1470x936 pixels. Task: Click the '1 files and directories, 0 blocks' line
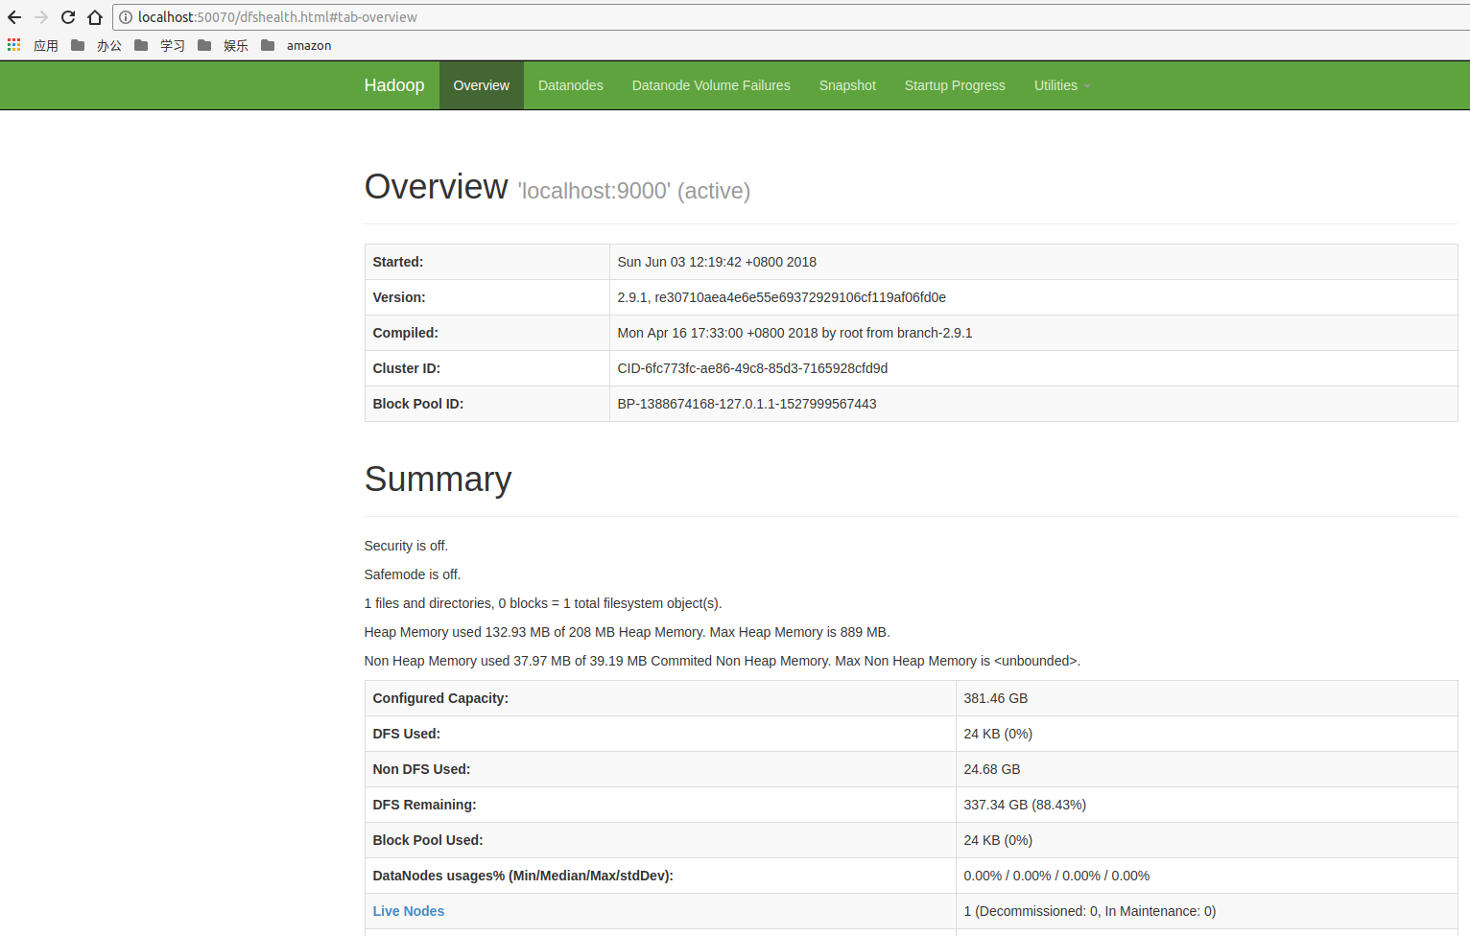coord(543,603)
